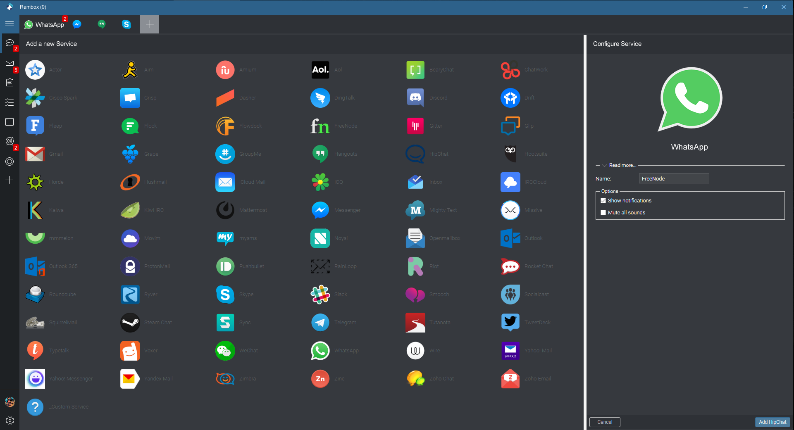The height and width of the screenshot is (430, 794).
Task: Choose the IRCCloud service icon
Action: [510, 182]
